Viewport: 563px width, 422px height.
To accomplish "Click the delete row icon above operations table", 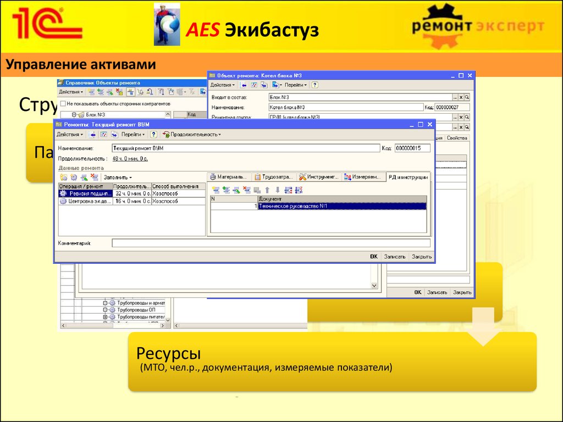I will pos(95,177).
